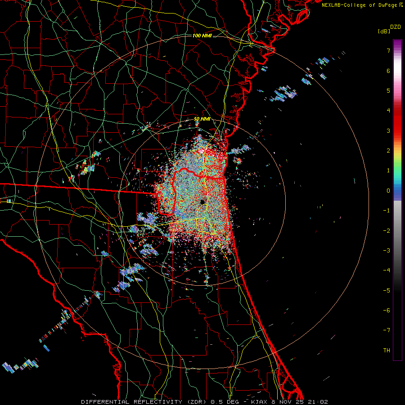Viewport: 405px width, 405px height.
Task: Click the 4 value on the dB scale
Action: 388,111
